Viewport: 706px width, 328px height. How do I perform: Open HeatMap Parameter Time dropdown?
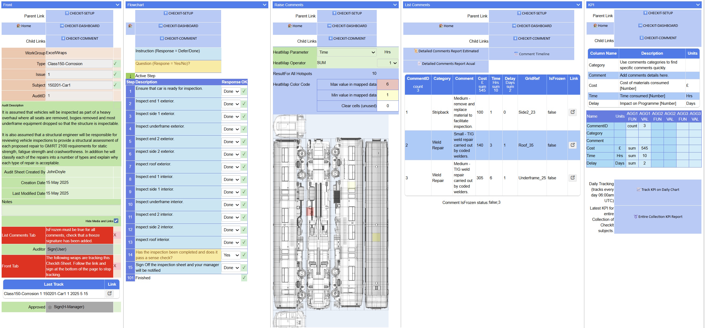(346, 52)
